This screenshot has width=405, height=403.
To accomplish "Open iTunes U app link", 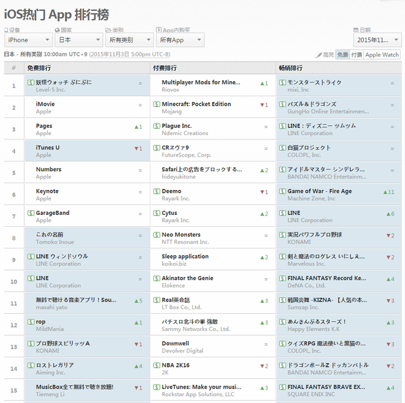I will pyautogui.click(x=48, y=148).
